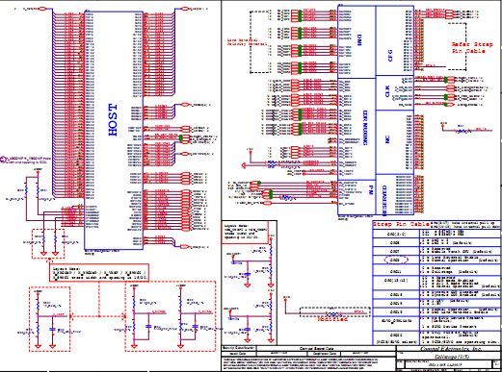Click the red left-pointing arrow symbol below DDR MUXING
The height and width of the screenshot is (372, 502).
pyautogui.click(x=244, y=165)
